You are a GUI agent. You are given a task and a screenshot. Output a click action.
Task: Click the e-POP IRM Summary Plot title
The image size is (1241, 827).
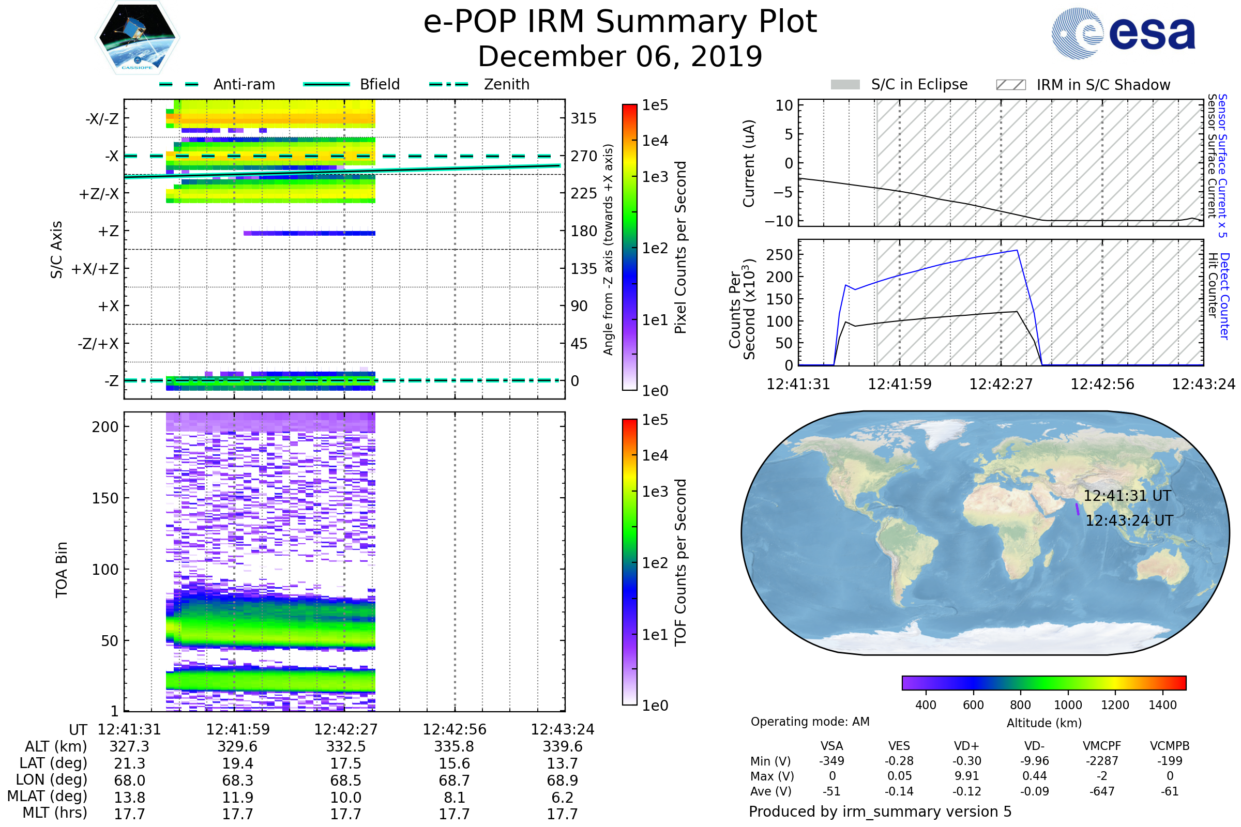click(x=620, y=22)
